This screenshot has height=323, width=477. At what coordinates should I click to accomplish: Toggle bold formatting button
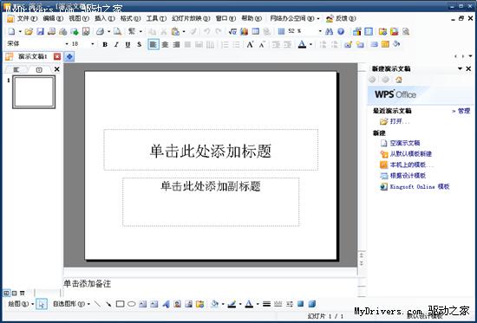click(x=105, y=45)
